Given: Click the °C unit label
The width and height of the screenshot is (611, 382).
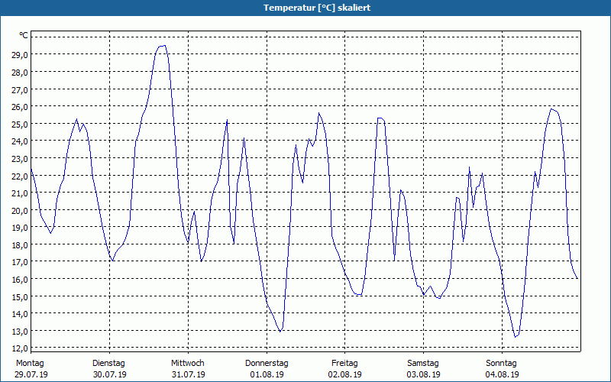Looking at the screenshot, I should 24,35.
